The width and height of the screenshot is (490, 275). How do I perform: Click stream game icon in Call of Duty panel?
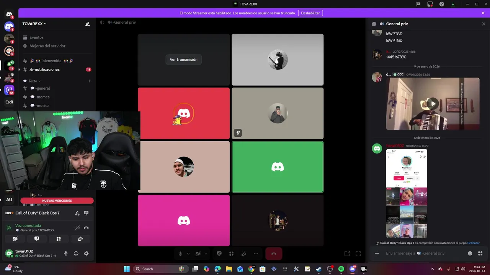(x=86, y=213)
